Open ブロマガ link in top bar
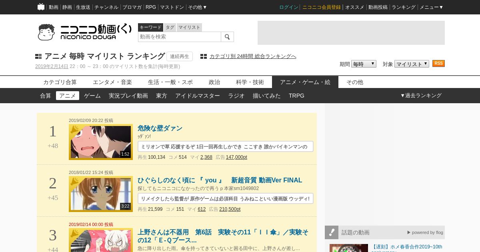This screenshot has width=480, height=252. click(132, 7)
